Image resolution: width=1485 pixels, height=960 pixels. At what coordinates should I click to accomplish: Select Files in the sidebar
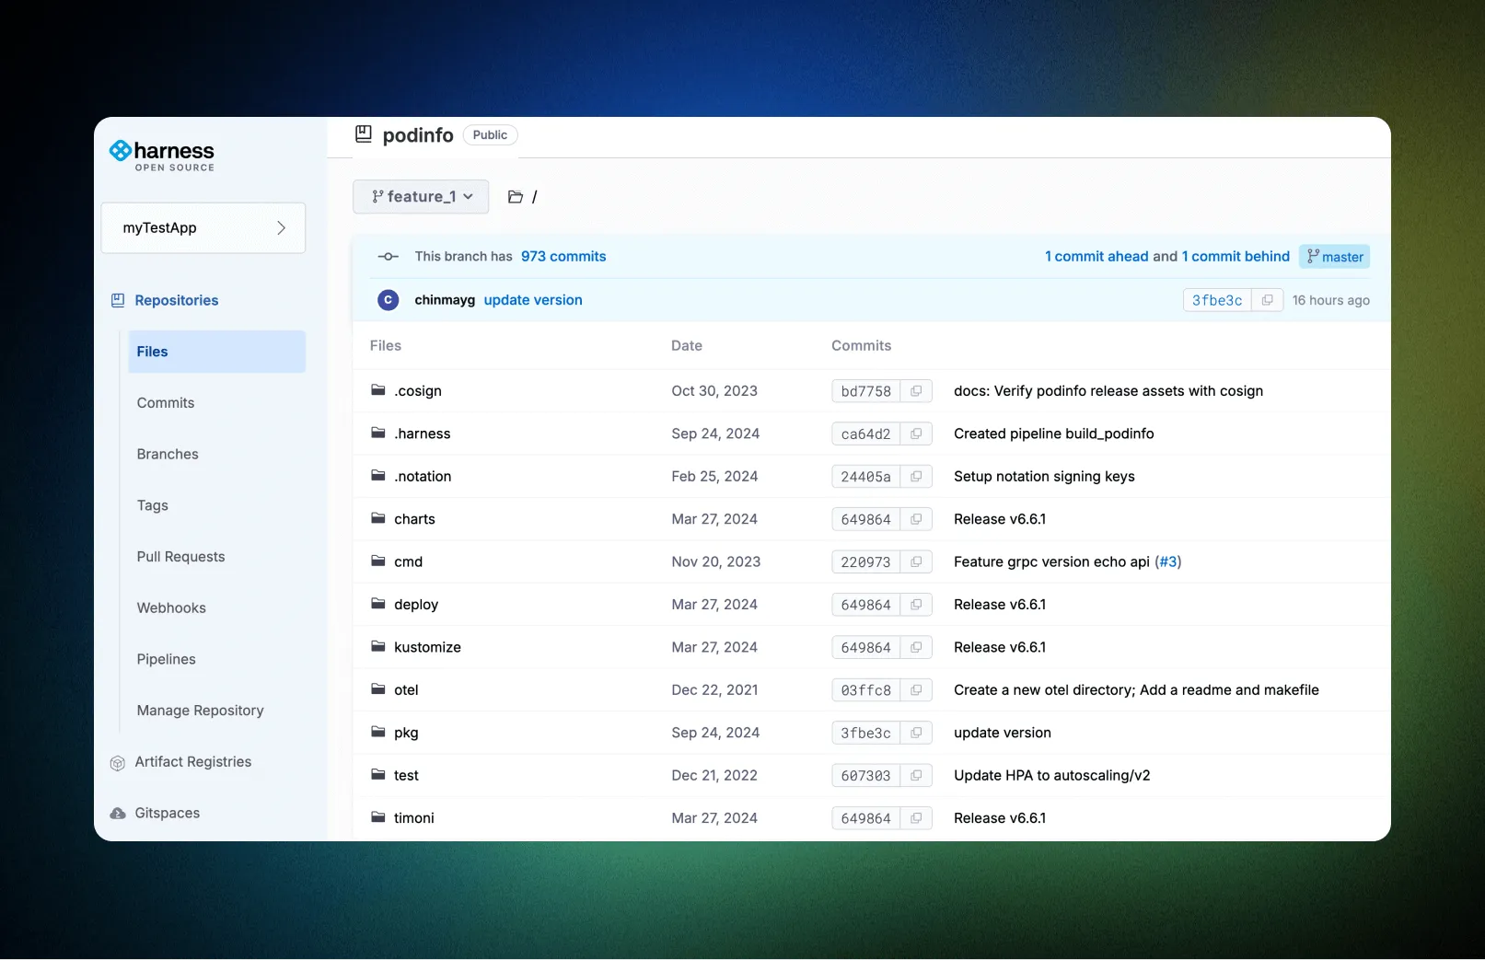[x=216, y=352]
